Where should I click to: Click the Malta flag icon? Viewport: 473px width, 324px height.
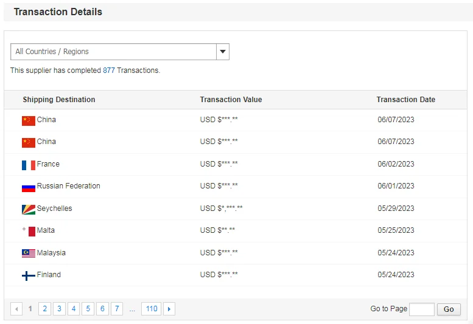click(29, 231)
